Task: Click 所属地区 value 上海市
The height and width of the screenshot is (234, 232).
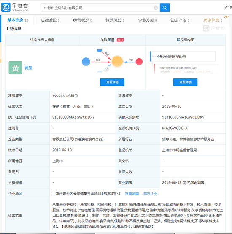Action: [x=57, y=161]
